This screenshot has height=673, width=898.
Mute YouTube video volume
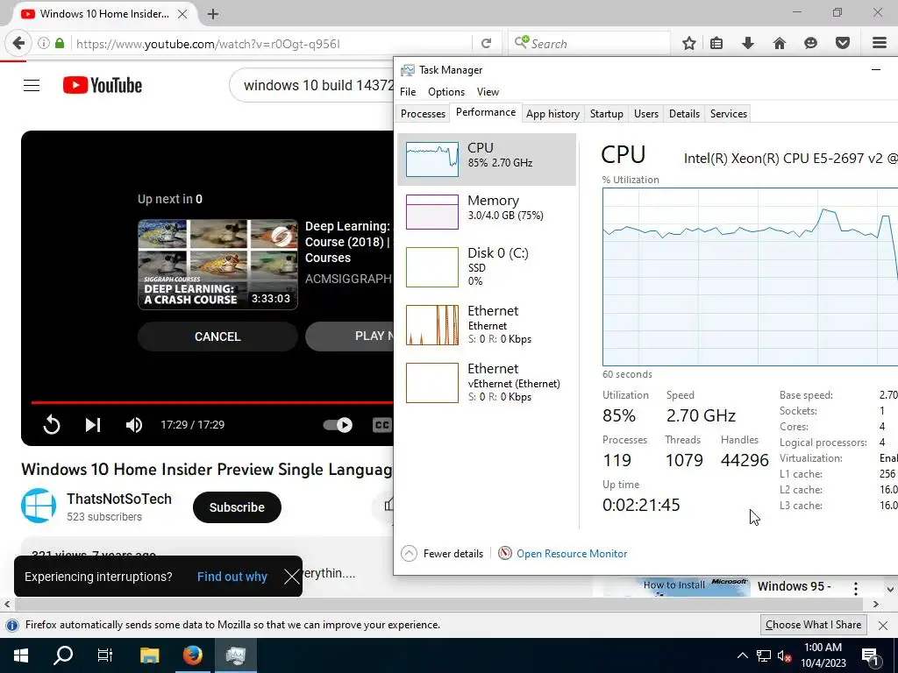134,425
